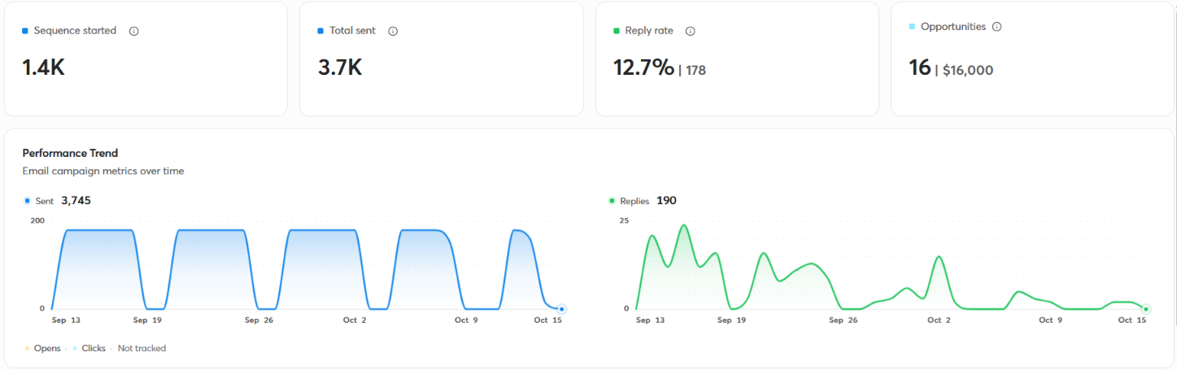This screenshot has width=1177, height=370.
Task: Click info icon next to Sequence started
Action: pos(134,31)
